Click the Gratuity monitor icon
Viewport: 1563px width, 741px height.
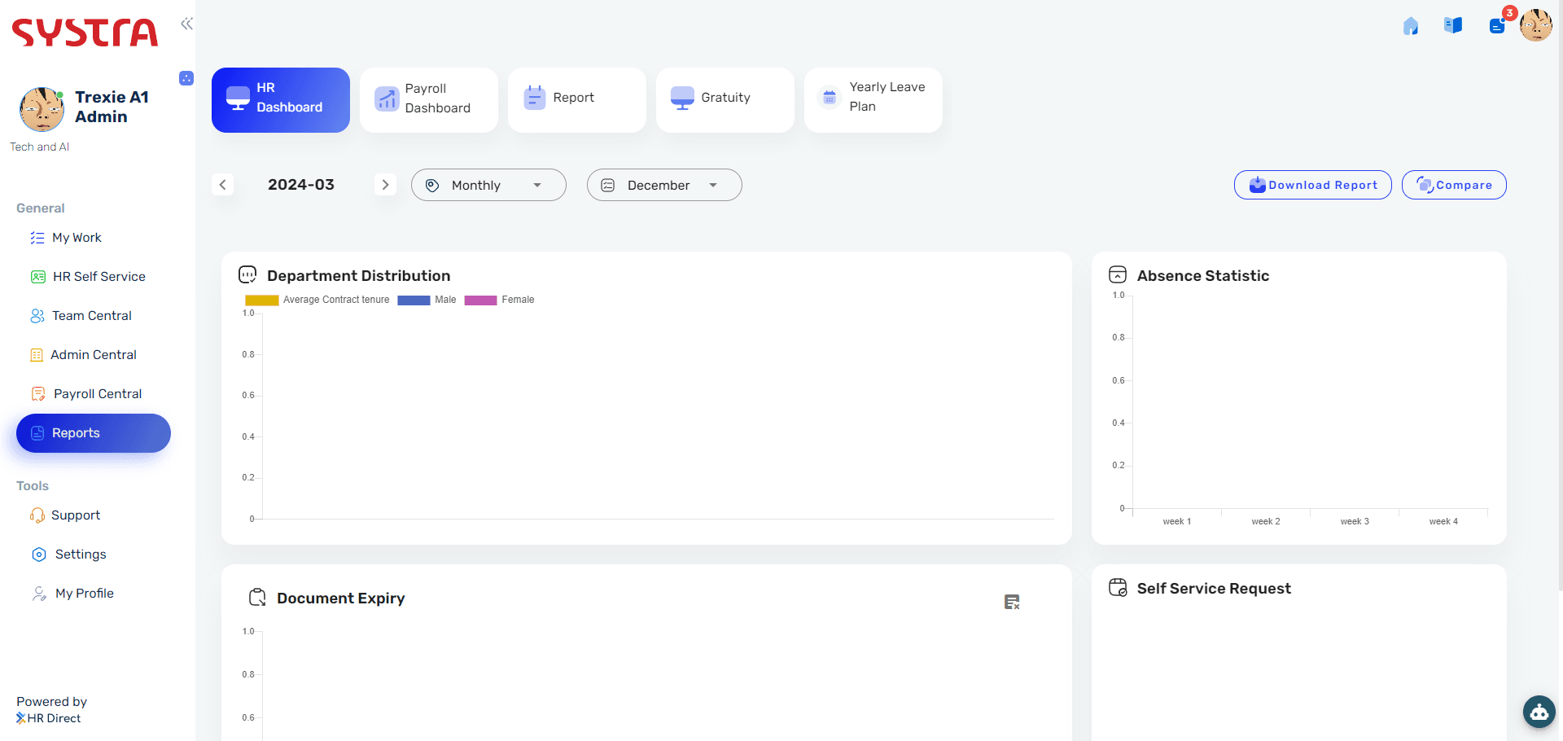click(x=682, y=98)
